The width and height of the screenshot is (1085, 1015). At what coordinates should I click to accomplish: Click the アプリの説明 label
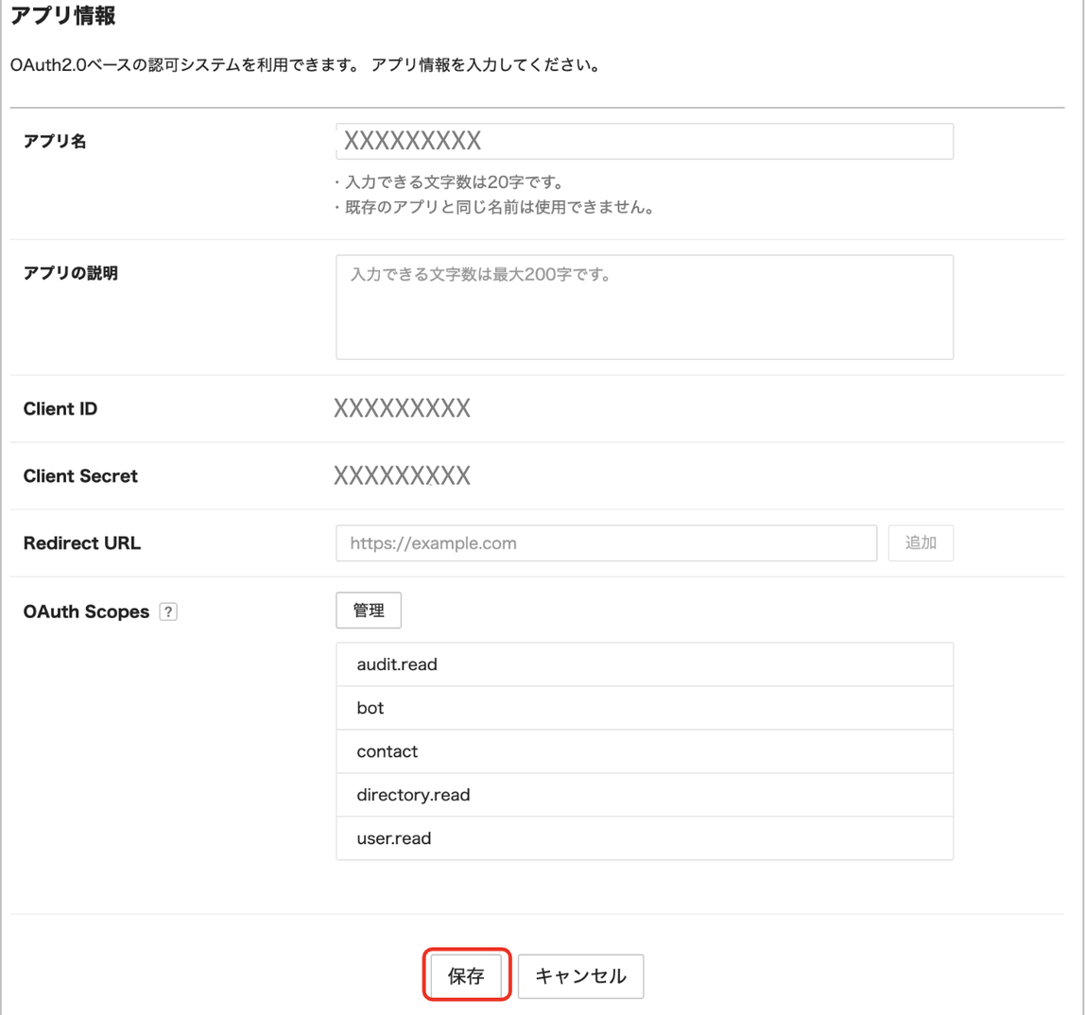71,273
